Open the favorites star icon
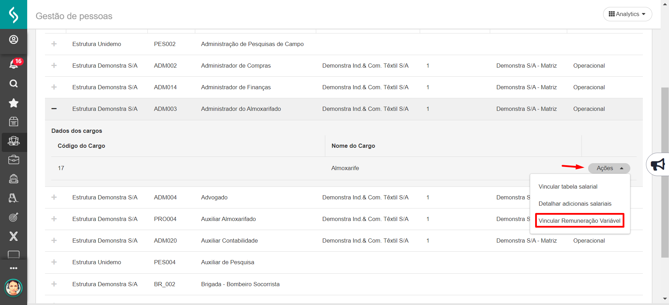 (14, 103)
